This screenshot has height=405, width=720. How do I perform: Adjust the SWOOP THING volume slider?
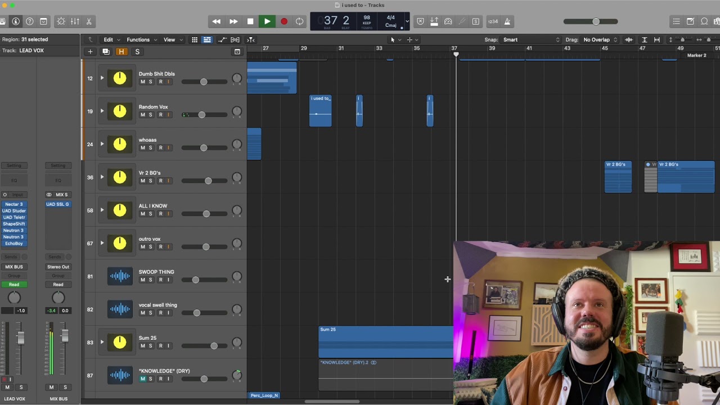point(205,280)
